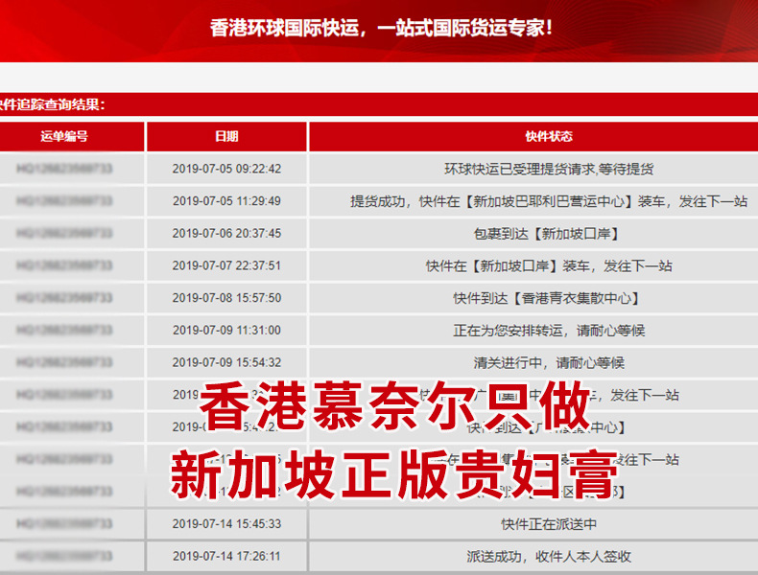Screen dimensions: 758x575
Task: Click the 快件追踪查询结果 section heading
Action: click(x=53, y=104)
